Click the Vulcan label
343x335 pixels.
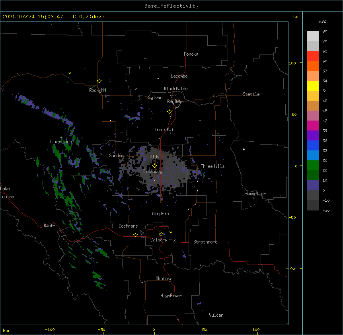pyautogui.click(x=216, y=315)
